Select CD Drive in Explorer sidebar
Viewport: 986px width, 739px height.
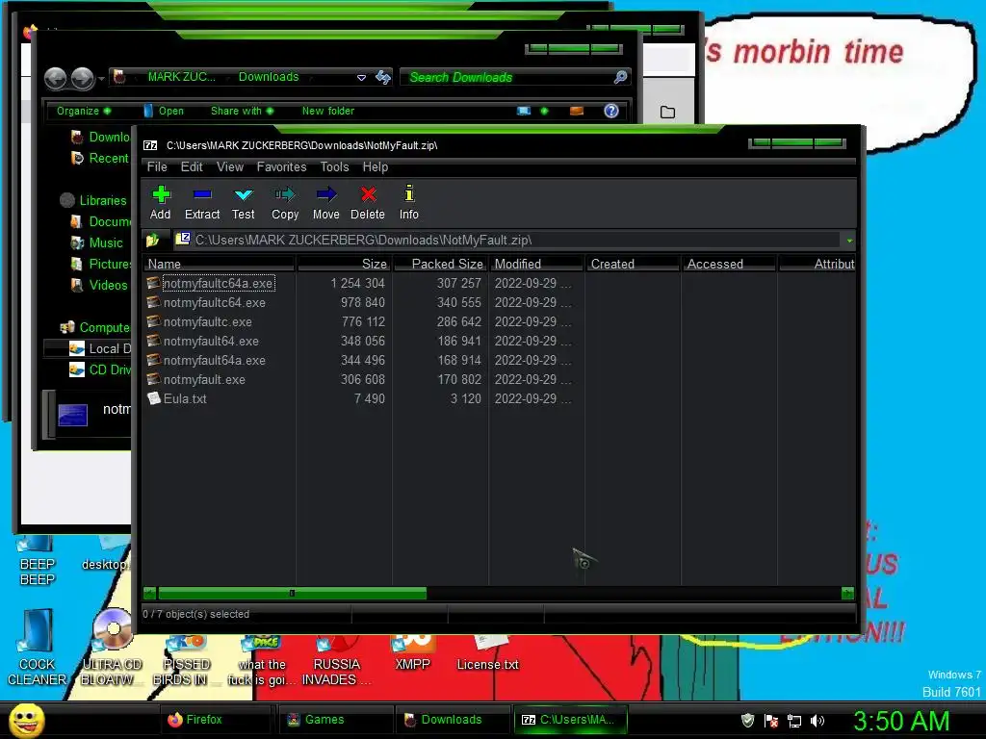click(x=100, y=369)
